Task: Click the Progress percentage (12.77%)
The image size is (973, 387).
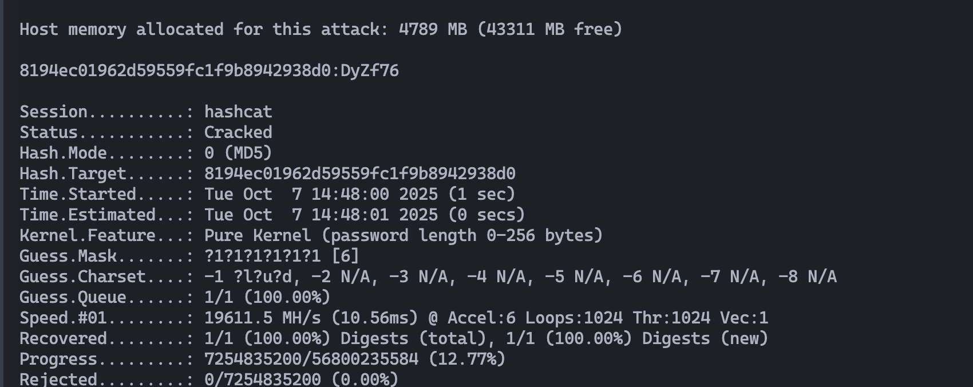Action: click(466, 359)
